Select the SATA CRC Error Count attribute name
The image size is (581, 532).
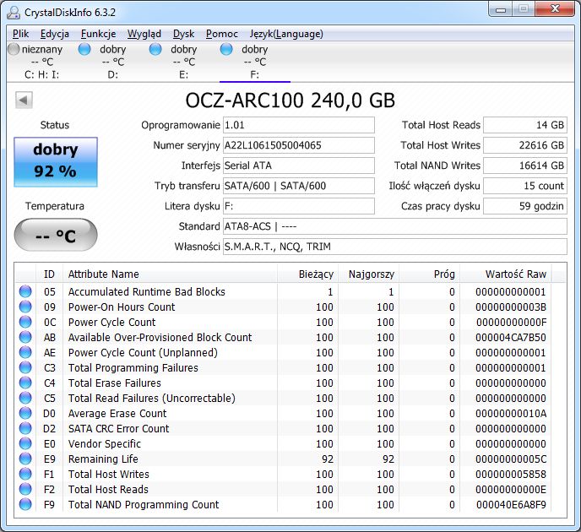[x=118, y=429]
